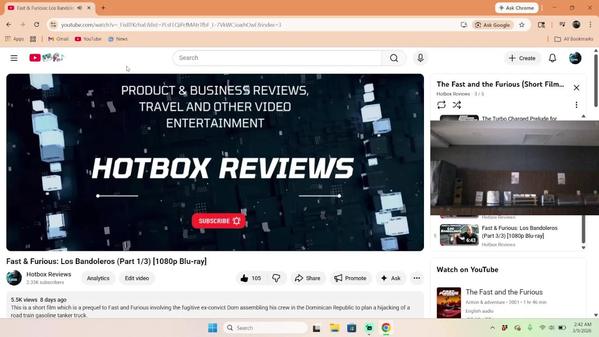The width and height of the screenshot is (599, 337).
Task: Open News bookmark
Action: click(117, 39)
